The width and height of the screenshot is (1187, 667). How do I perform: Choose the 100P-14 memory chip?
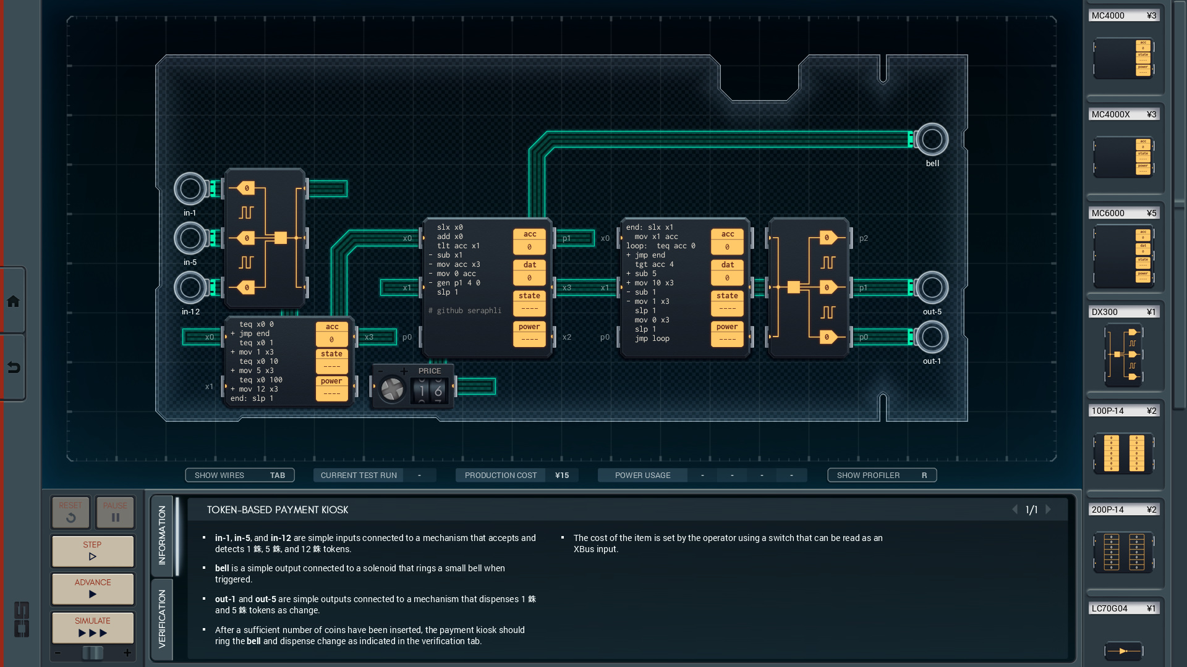coord(1123,453)
